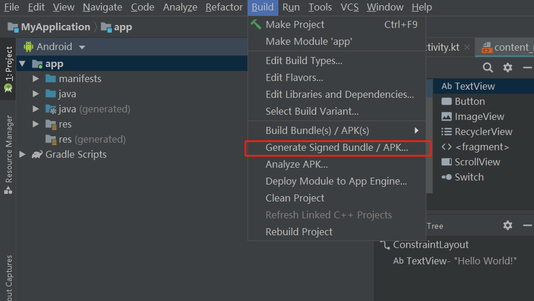The image size is (534, 301).
Task: Open the Window menu
Action: [x=385, y=7]
